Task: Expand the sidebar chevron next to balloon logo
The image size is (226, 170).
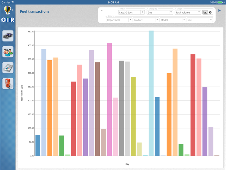Action: click(x=13, y=10)
